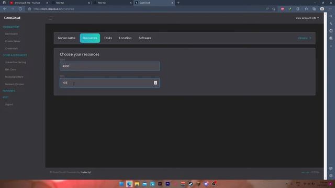Click Logout in the sidebar
Screen dimensions: 335x188
pos(9,104)
